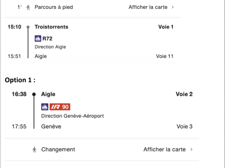Click the R72 line label

(x=47, y=39)
